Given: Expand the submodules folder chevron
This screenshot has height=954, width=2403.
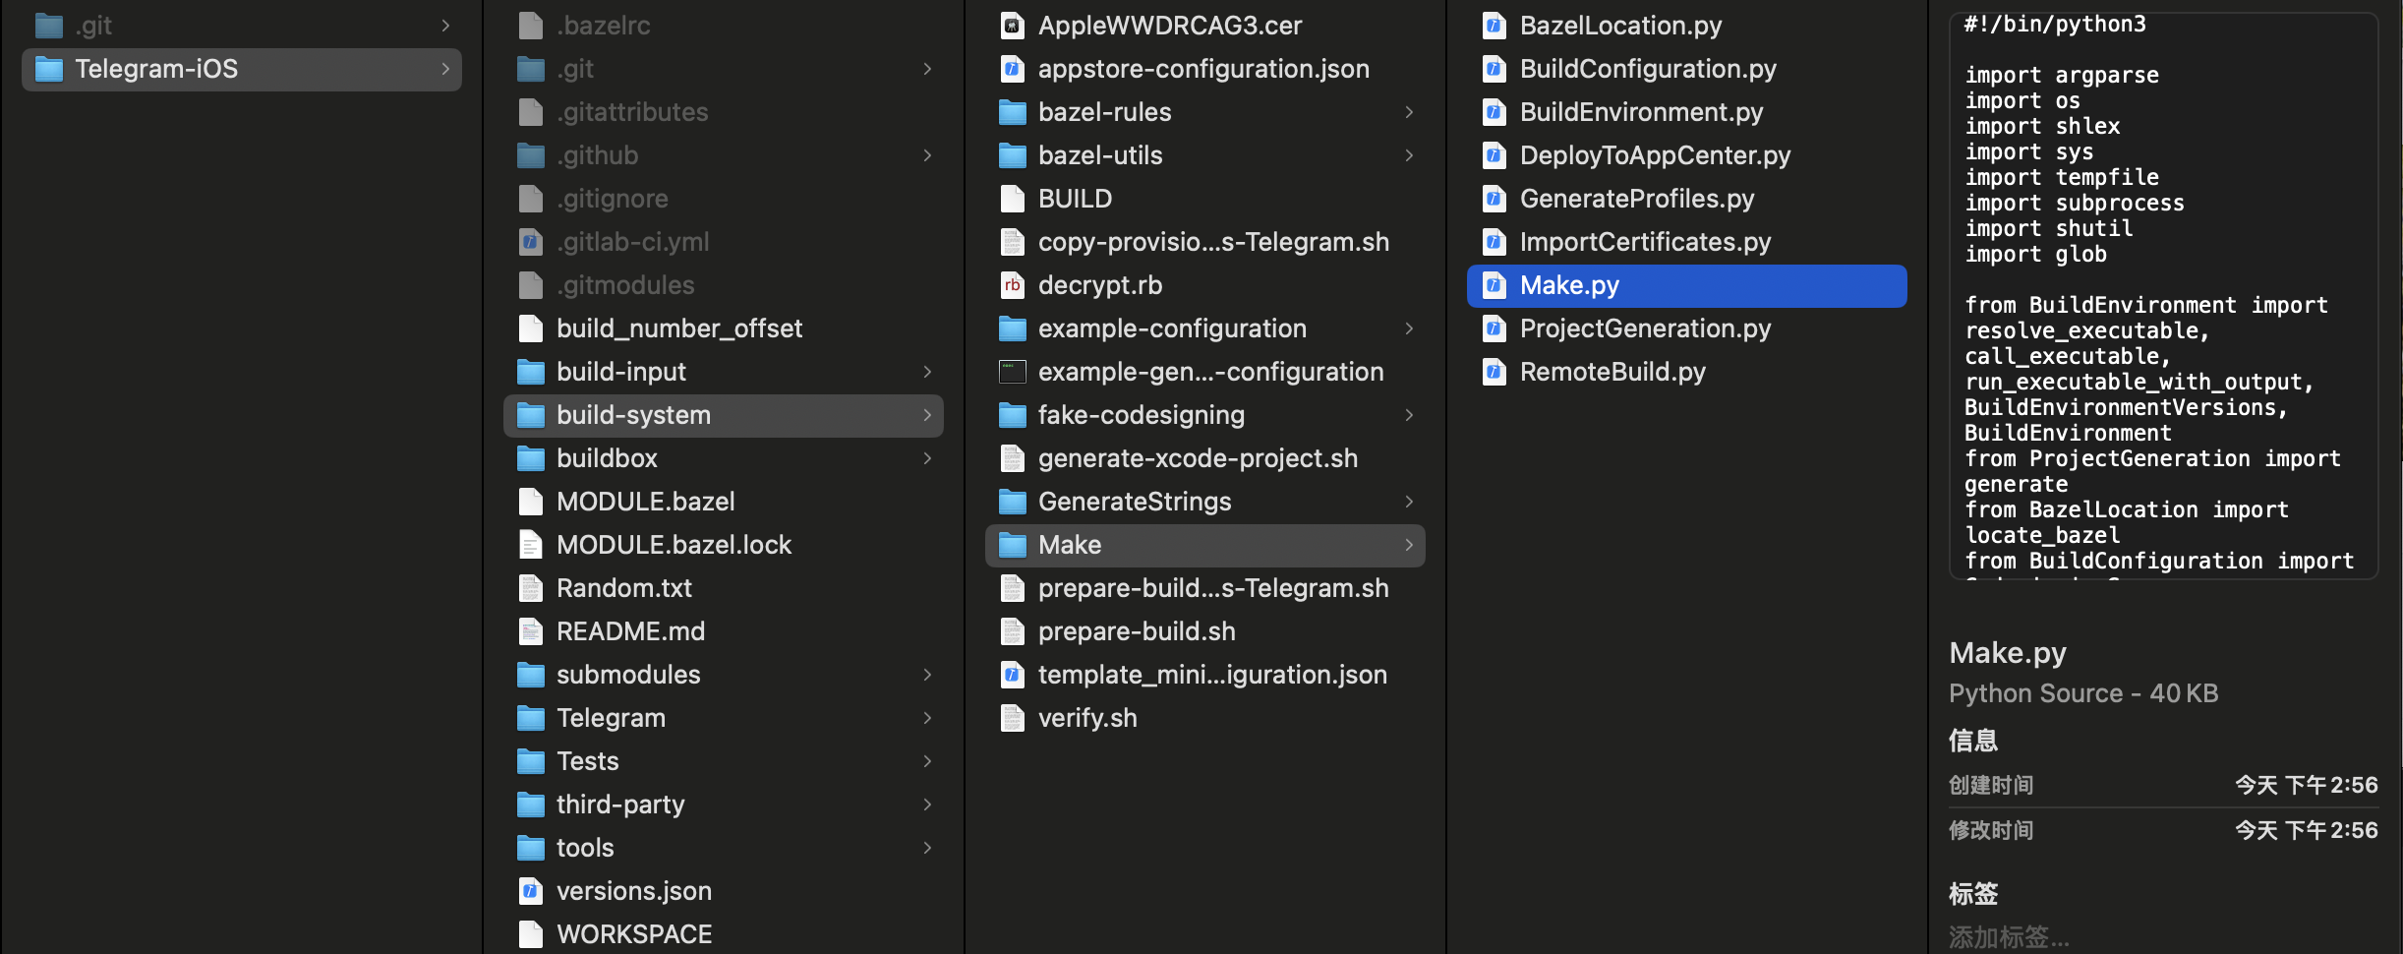Looking at the screenshot, I should pyautogui.click(x=927, y=675).
